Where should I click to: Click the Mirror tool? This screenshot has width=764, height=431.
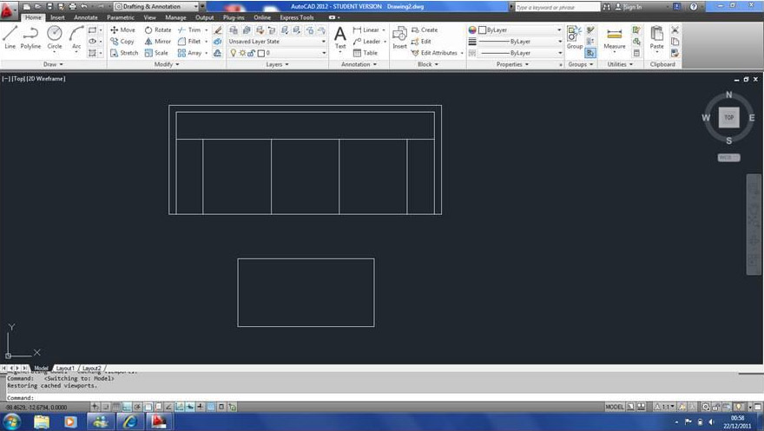(158, 41)
